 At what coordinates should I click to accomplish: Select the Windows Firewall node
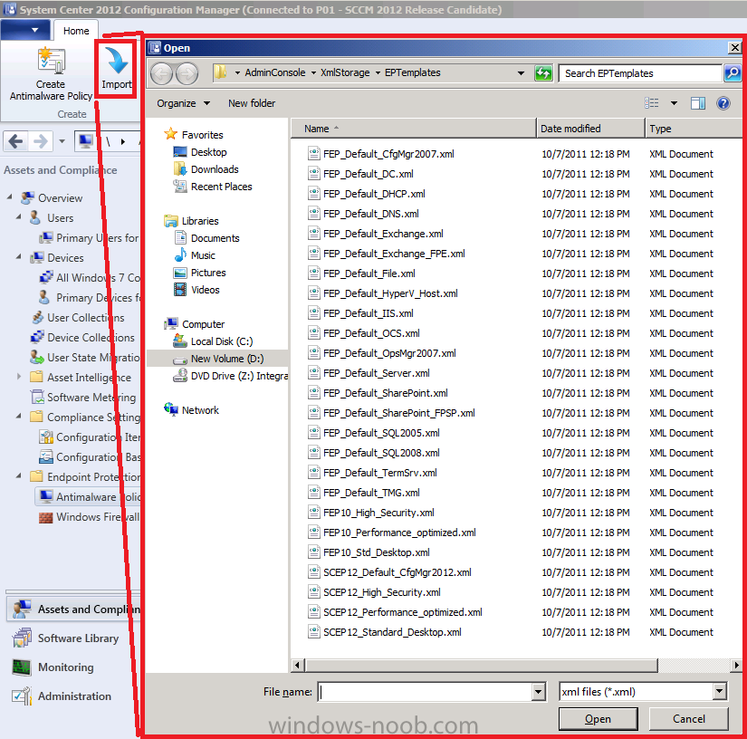[97, 516]
